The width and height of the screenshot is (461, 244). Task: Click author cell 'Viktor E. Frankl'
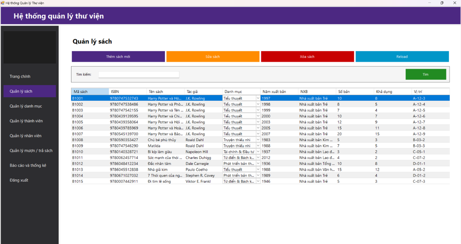203,181
